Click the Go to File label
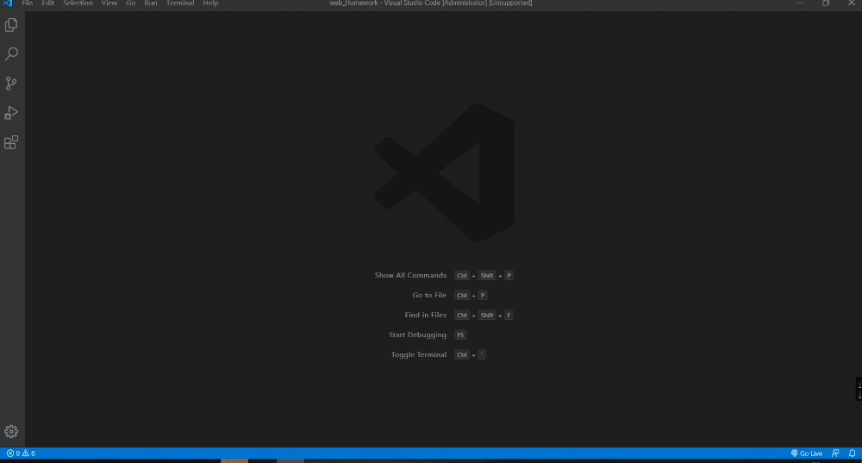The height and width of the screenshot is (463, 862). coord(429,295)
